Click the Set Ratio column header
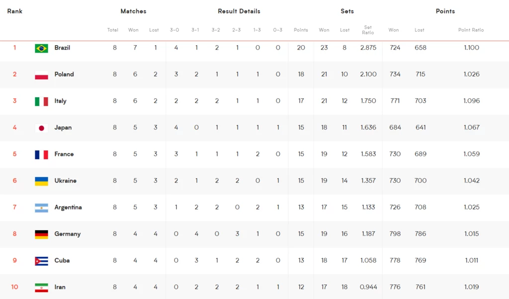Viewport: 509px width, 299px height. click(x=368, y=30)
